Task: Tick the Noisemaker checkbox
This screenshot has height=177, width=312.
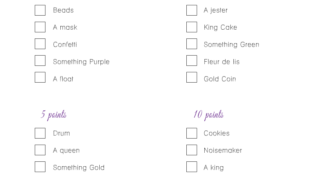Action: (x=192, y=150)
